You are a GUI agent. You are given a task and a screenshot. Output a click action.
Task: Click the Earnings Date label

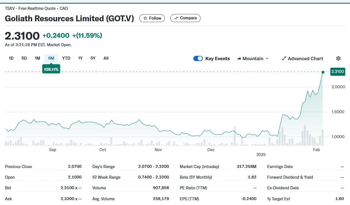pyautogui.click(x=280, y=167)
